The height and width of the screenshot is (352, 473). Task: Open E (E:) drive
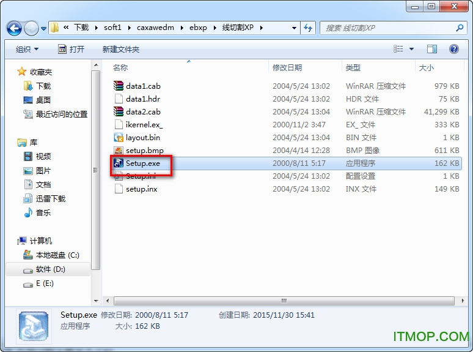pos(38,283)
